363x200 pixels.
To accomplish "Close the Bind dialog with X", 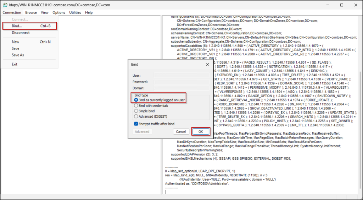I will [207, 64].
